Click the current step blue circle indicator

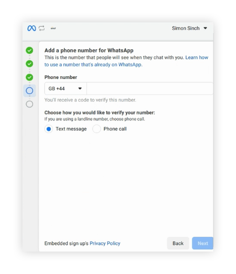click(x=29, y=91)
